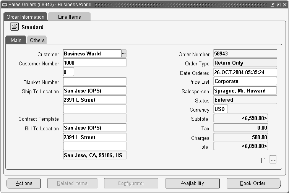Click the San Jose, CA, 95106, US field
Screen dimensions: 289x193
(95, 155)
